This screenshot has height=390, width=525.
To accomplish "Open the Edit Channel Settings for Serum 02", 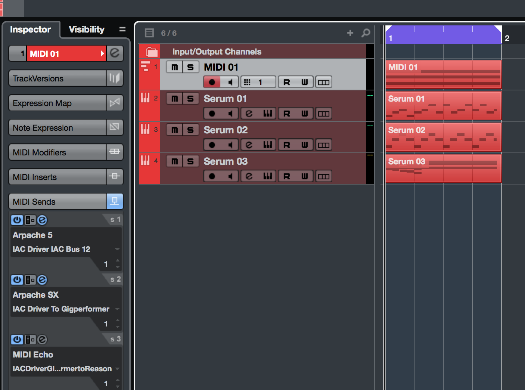I will pos(249,145).
